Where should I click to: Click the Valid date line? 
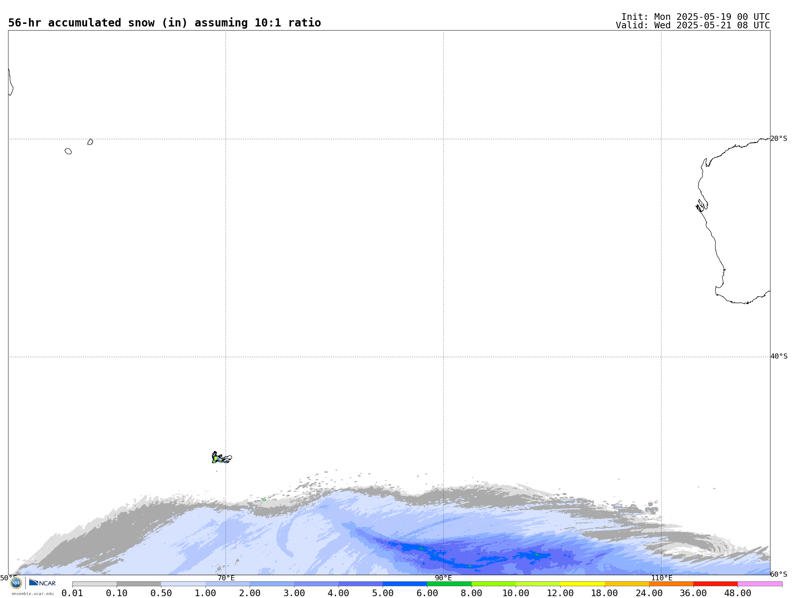coord(693,25)
